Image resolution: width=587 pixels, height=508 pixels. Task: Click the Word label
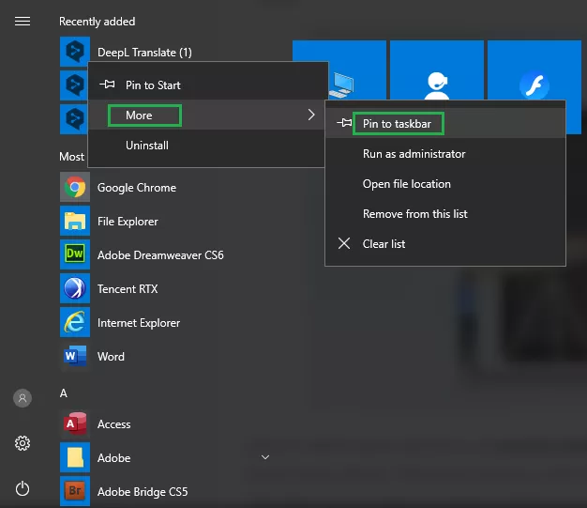click(x=111, y=356)
